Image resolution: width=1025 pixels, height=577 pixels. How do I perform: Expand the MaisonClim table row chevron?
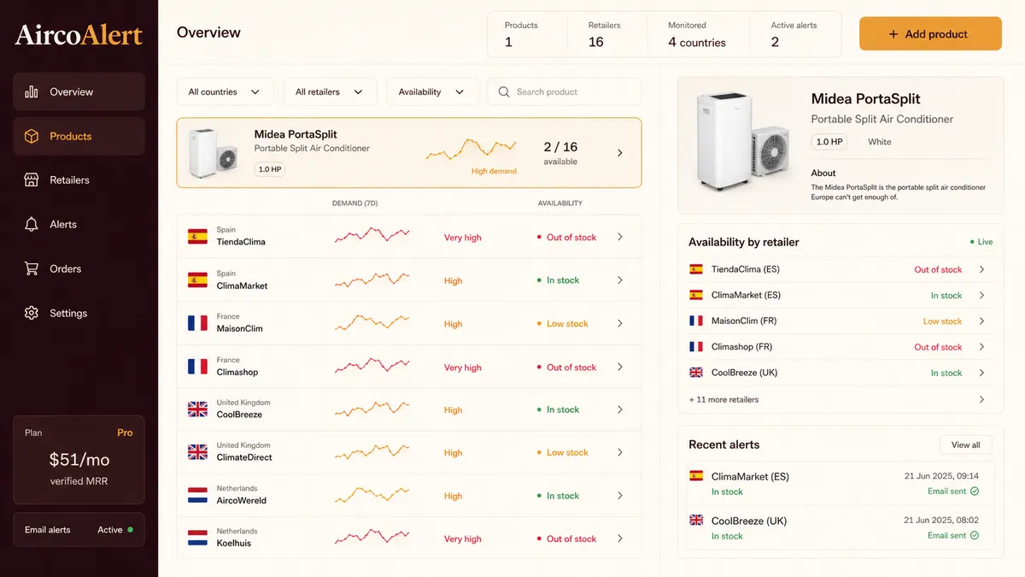click(x=620, y=323)
